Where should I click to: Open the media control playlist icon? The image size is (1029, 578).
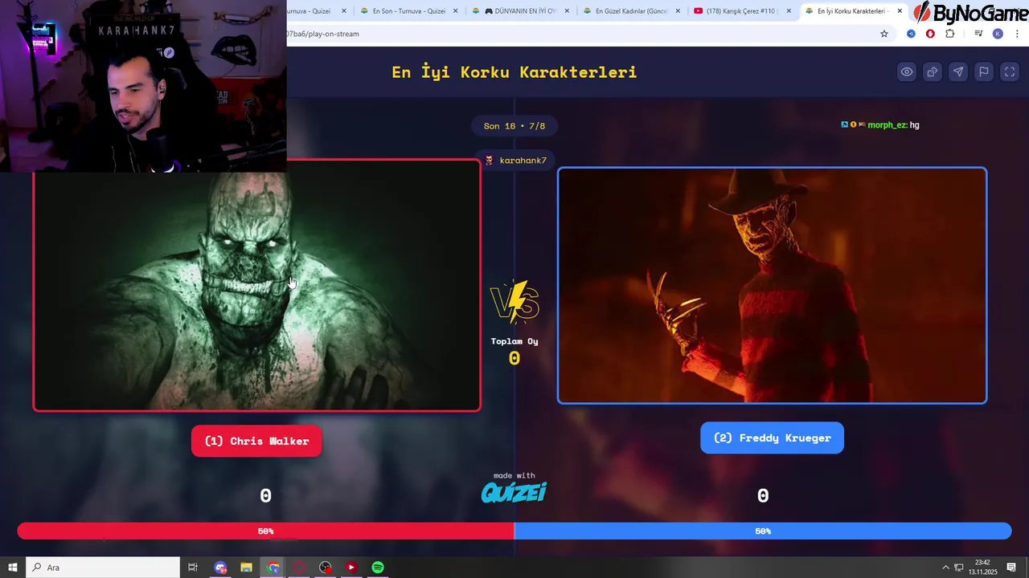pos(978,34)
